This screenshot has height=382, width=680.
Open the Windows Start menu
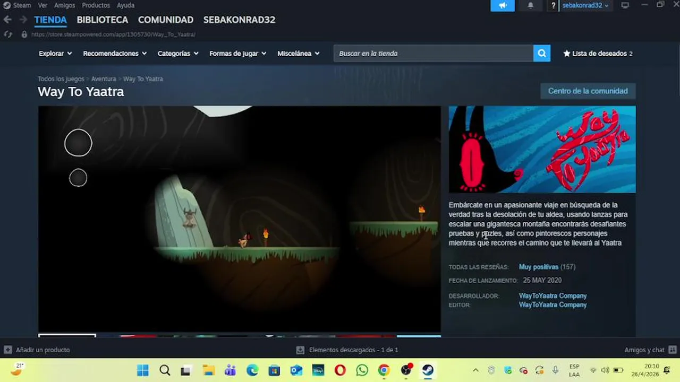(143, 370)
